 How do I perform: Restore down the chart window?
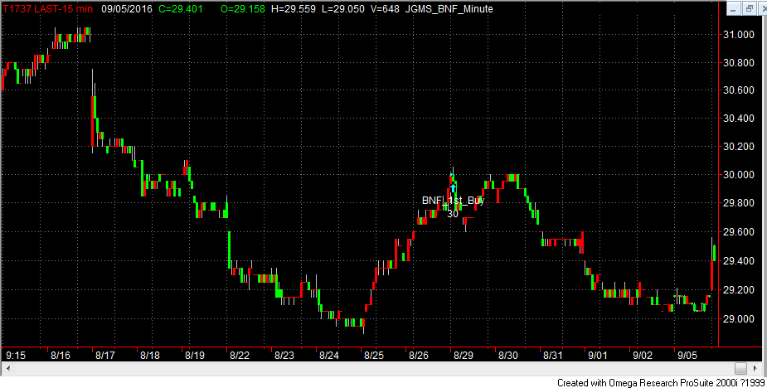[x=749, y=9]
